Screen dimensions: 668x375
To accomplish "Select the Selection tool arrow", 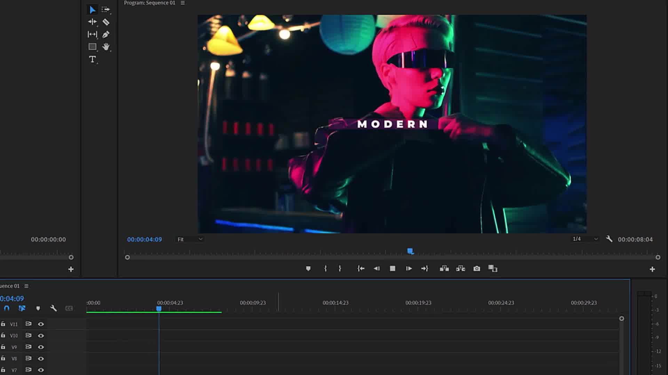I will tap(92, 10).
